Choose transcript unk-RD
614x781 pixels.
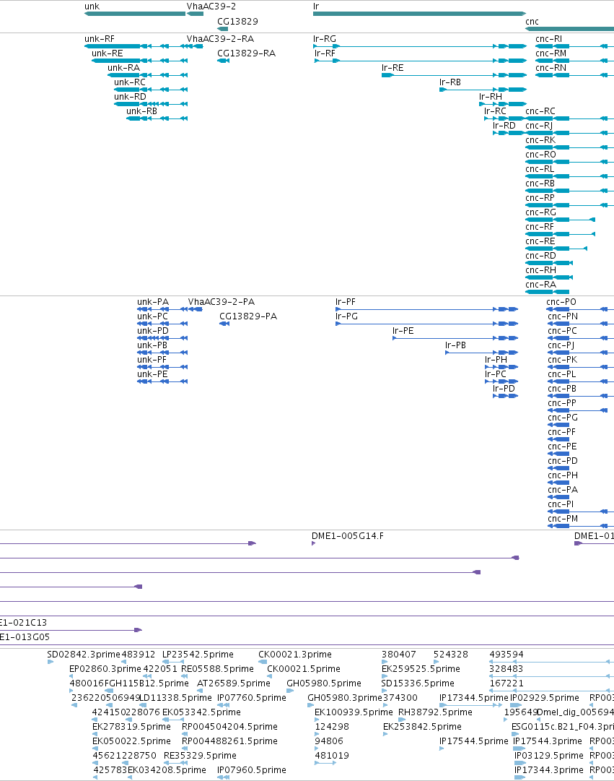coord(131,97)
